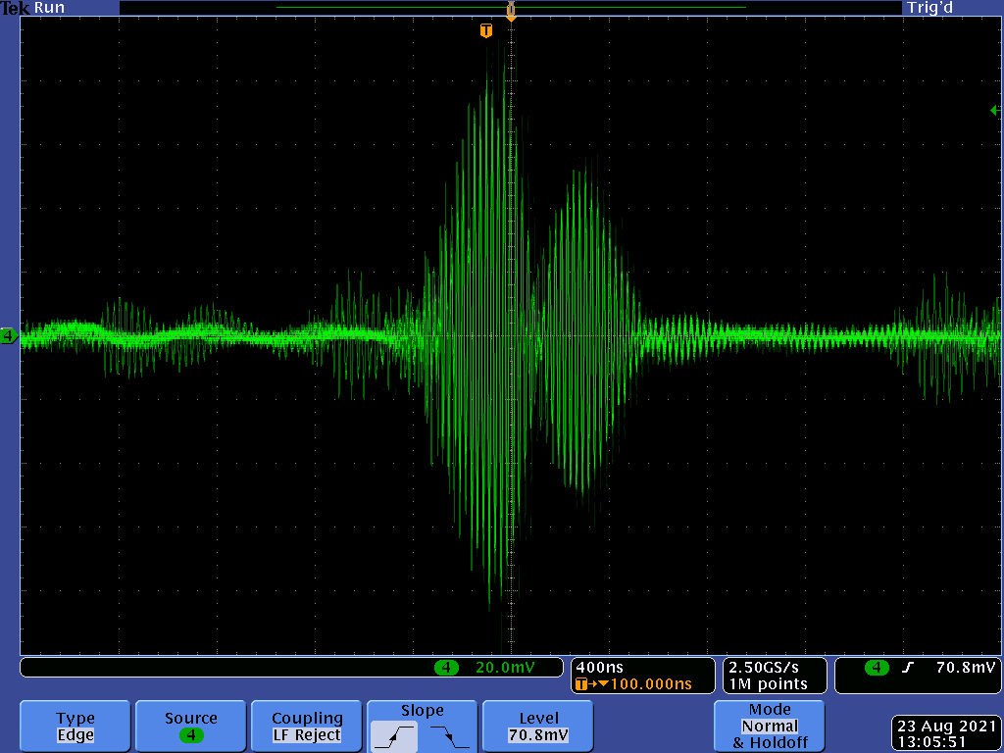Select the falling edge slope icon
1004x753 pixels.
pyautogui.click(x=449, y=735)
